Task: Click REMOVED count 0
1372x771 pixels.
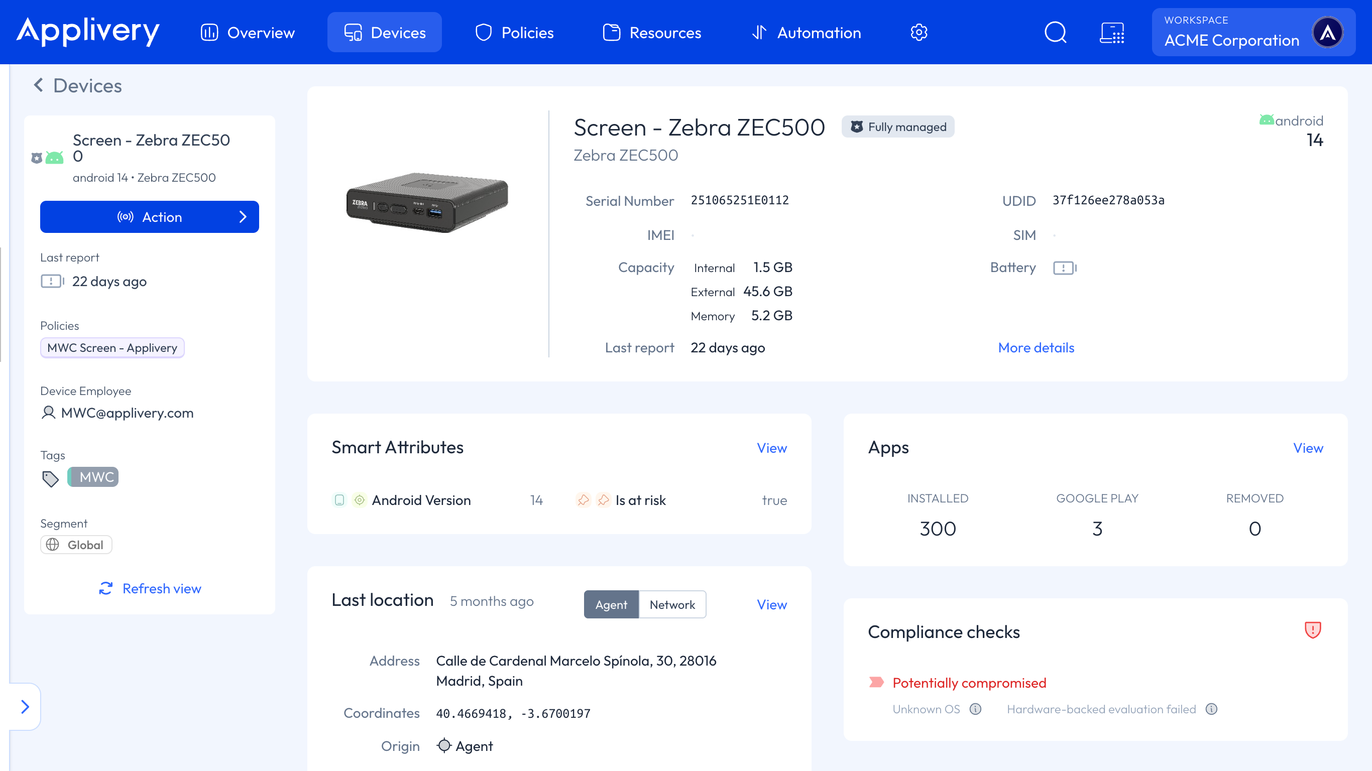Action: pos(1255,529)
